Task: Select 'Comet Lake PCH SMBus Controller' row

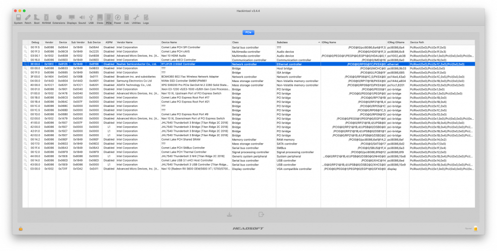Action: (248, 148)
